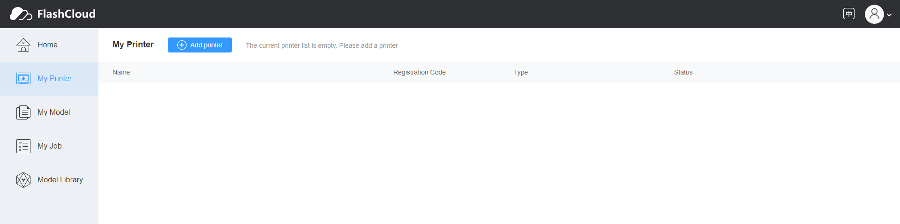Open the Model Library sidebar label
Viewport: 900px width, 224px height.
pyautogui.click(x=60, y=180)
